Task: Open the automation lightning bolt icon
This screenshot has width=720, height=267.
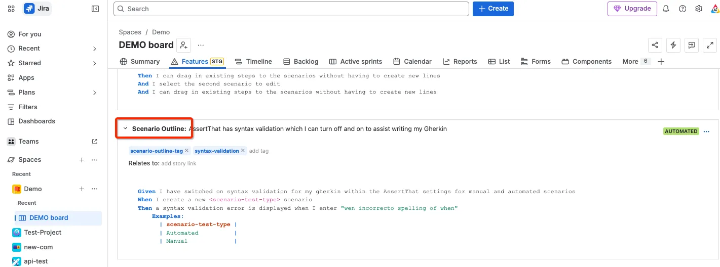Action: tap(673, 45)
